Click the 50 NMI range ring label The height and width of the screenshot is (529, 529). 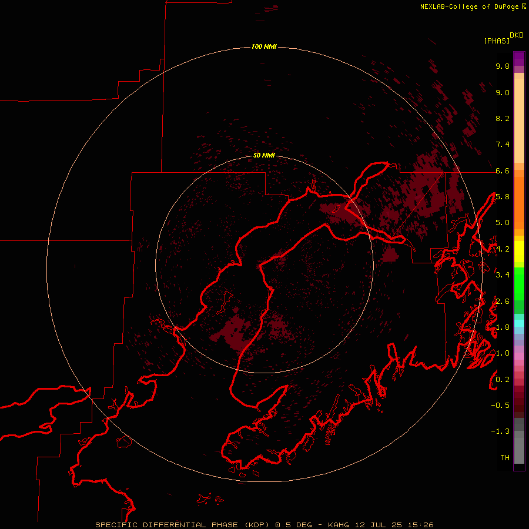264,155
